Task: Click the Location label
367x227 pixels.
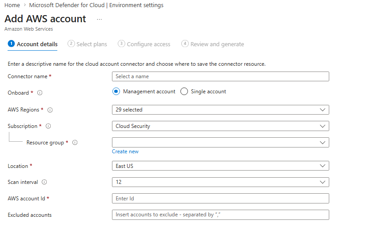Action: pos(18,166)
